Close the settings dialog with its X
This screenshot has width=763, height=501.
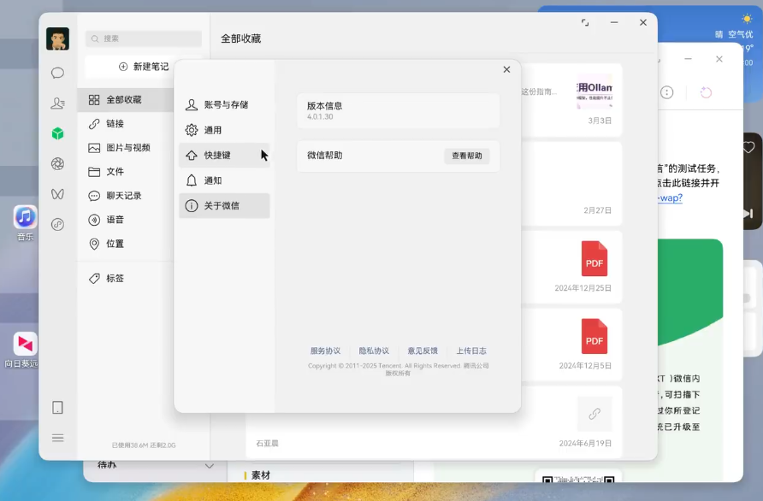506,69
